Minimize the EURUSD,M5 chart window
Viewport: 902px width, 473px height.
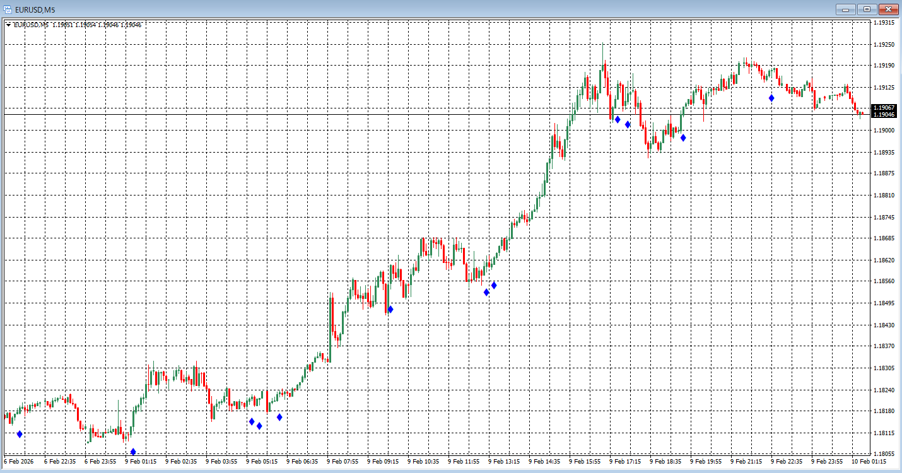(846, 9)
